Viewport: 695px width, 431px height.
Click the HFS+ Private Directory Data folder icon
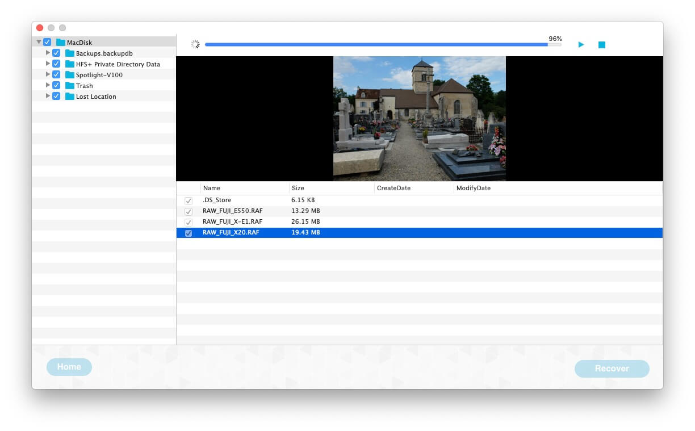(70, 64)
